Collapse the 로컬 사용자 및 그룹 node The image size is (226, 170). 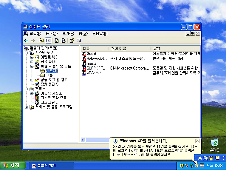(32, 66)
